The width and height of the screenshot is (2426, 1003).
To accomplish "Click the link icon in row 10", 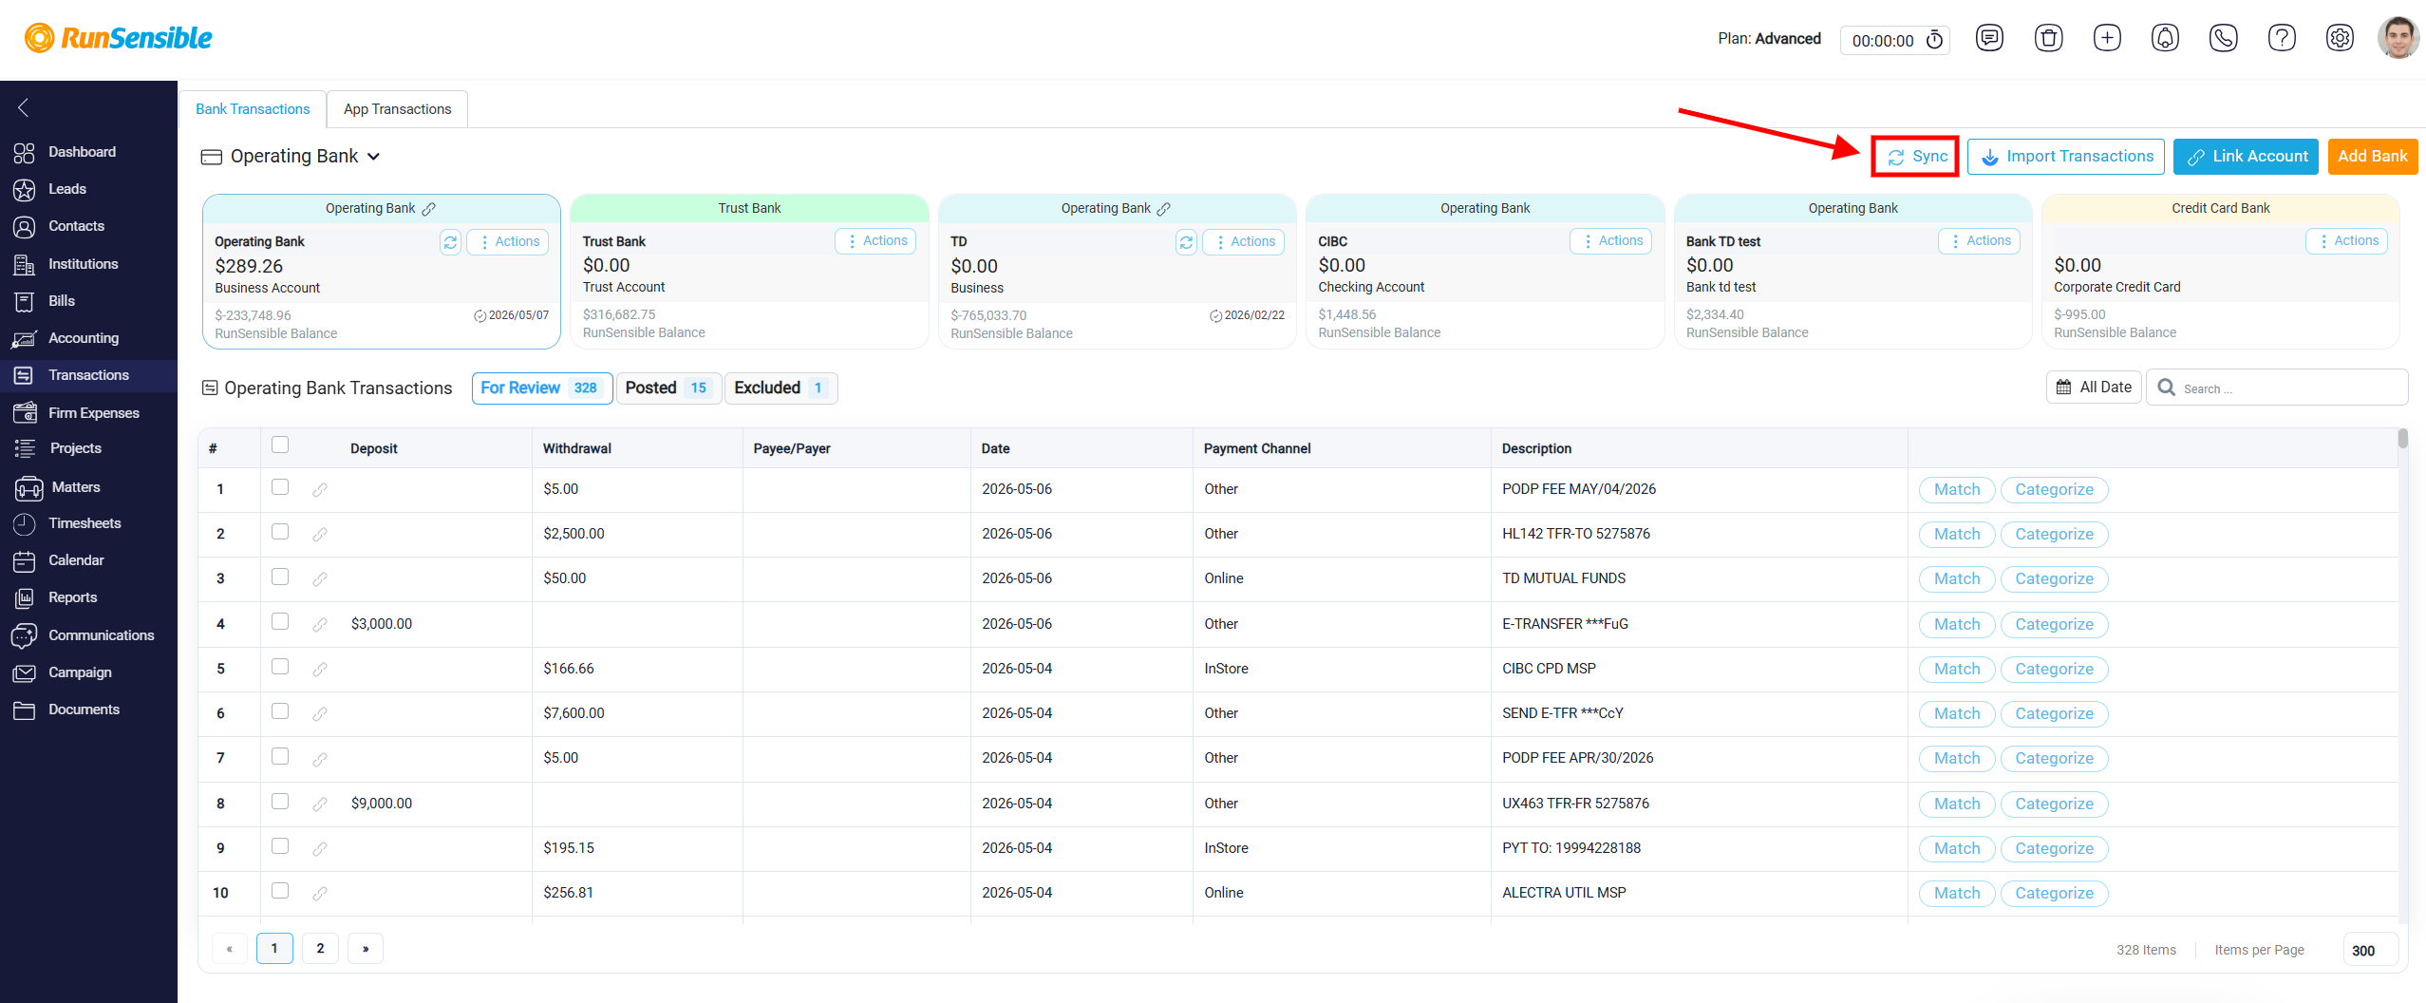I will tap(320, 894).
